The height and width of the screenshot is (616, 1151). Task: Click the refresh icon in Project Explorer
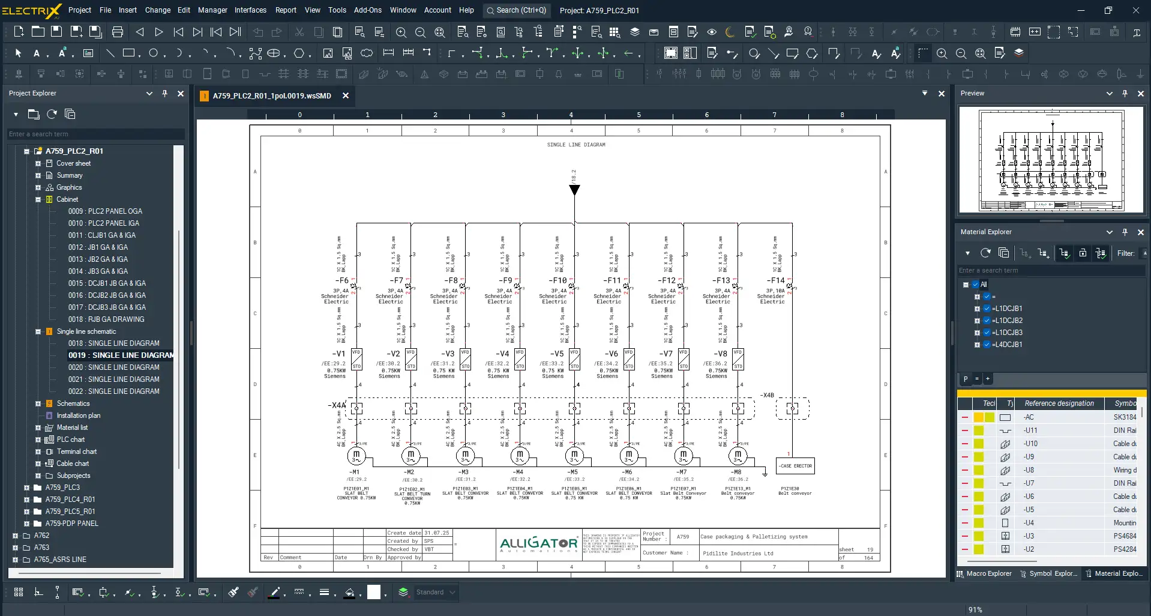tap(52, 114)
